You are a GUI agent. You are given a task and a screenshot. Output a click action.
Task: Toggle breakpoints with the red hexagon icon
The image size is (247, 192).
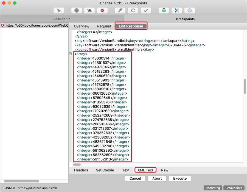coord(102,10)
